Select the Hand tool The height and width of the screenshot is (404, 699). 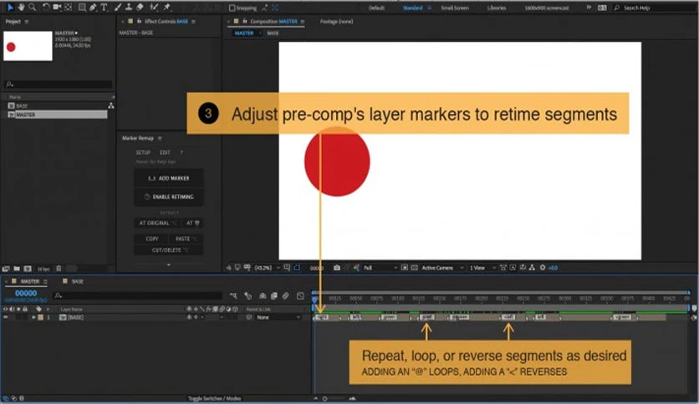pos(21,8)
